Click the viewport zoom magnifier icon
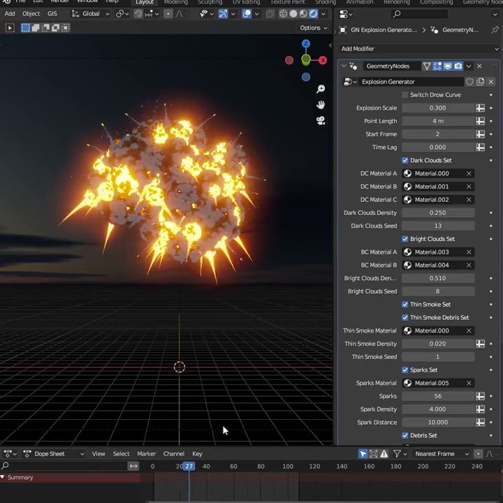Image resolution: width=503 pixels, height=503 pixels. point(321,89)
